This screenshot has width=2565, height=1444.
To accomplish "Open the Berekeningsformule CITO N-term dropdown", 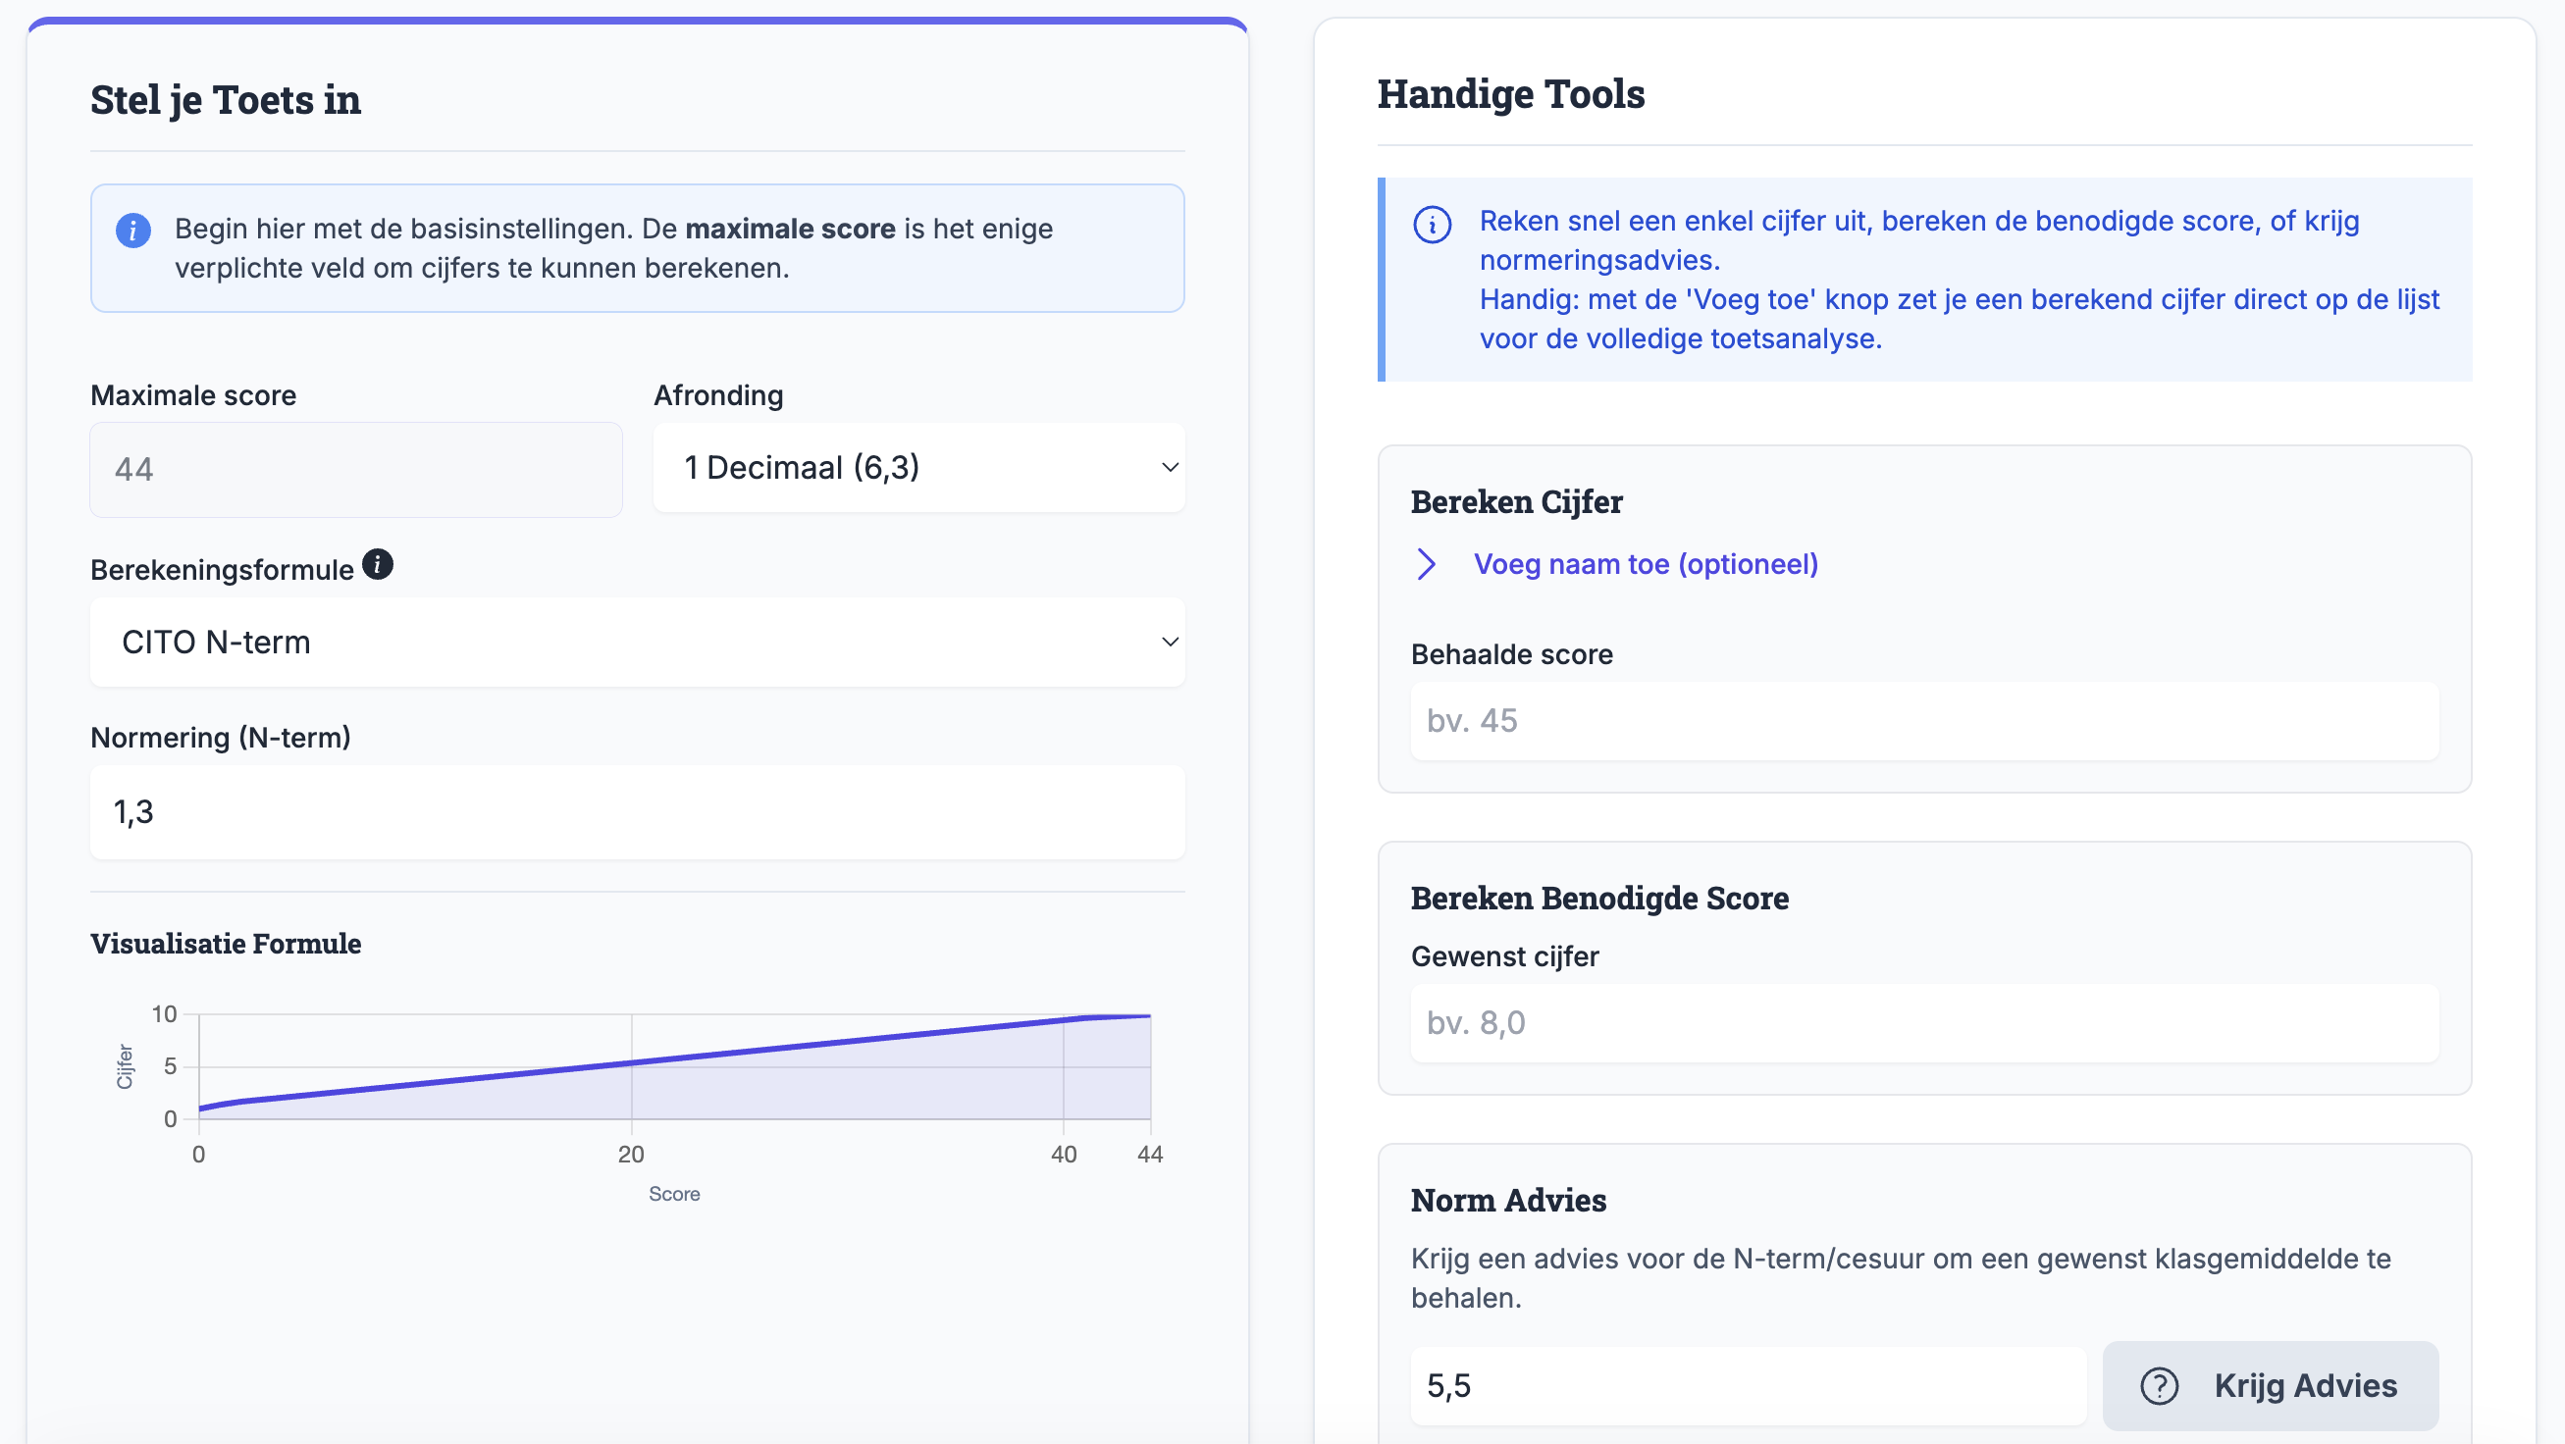I will coord(637,642).
